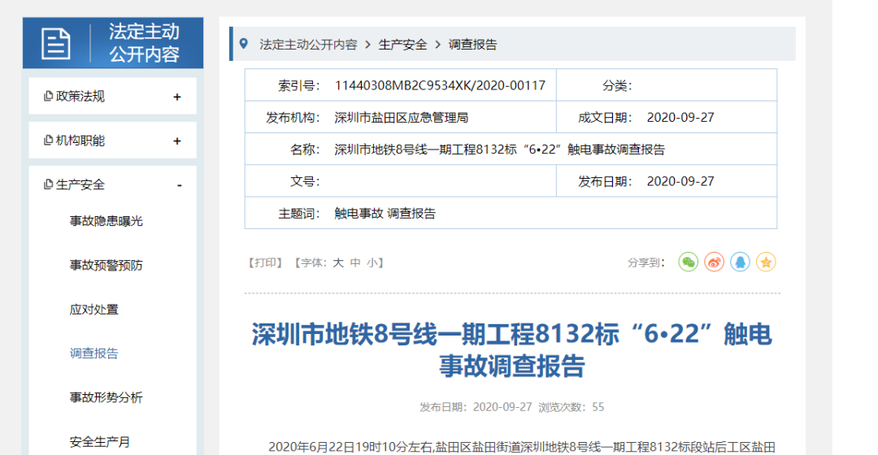Click the 分享到 label

[645, 262]
